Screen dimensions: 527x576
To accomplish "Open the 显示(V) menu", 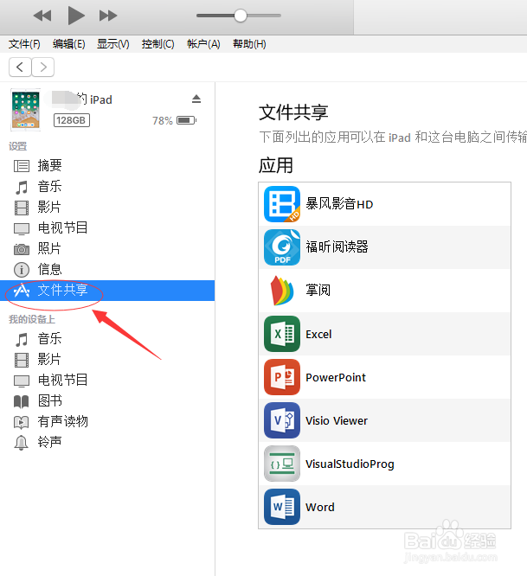I will [112, 44].
